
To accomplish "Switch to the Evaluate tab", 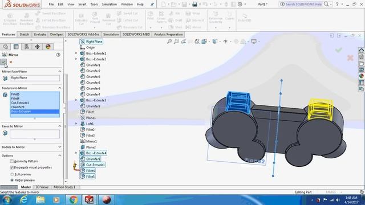I will pos(40,34).
